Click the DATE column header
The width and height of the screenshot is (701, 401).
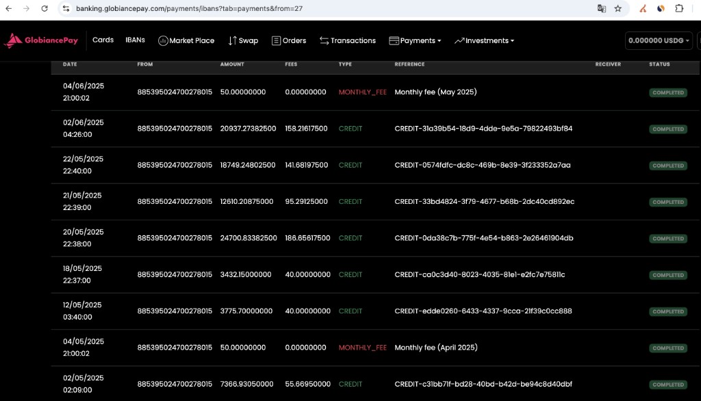pos(70,64)
